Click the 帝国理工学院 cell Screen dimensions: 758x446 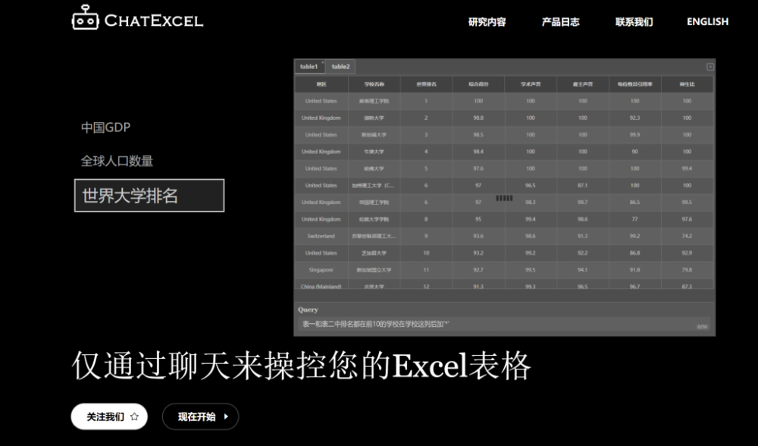click(374, 203)
